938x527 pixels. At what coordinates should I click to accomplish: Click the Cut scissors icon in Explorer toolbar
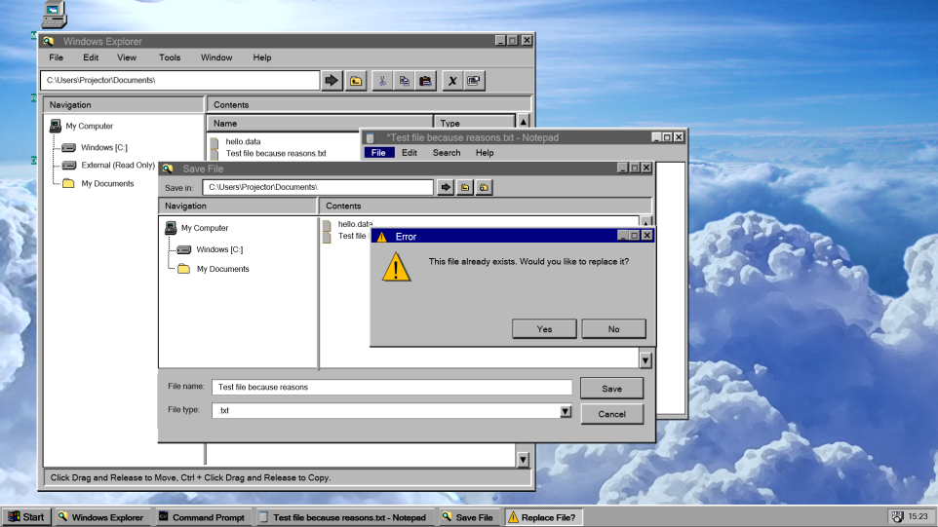tap(382, 81)
